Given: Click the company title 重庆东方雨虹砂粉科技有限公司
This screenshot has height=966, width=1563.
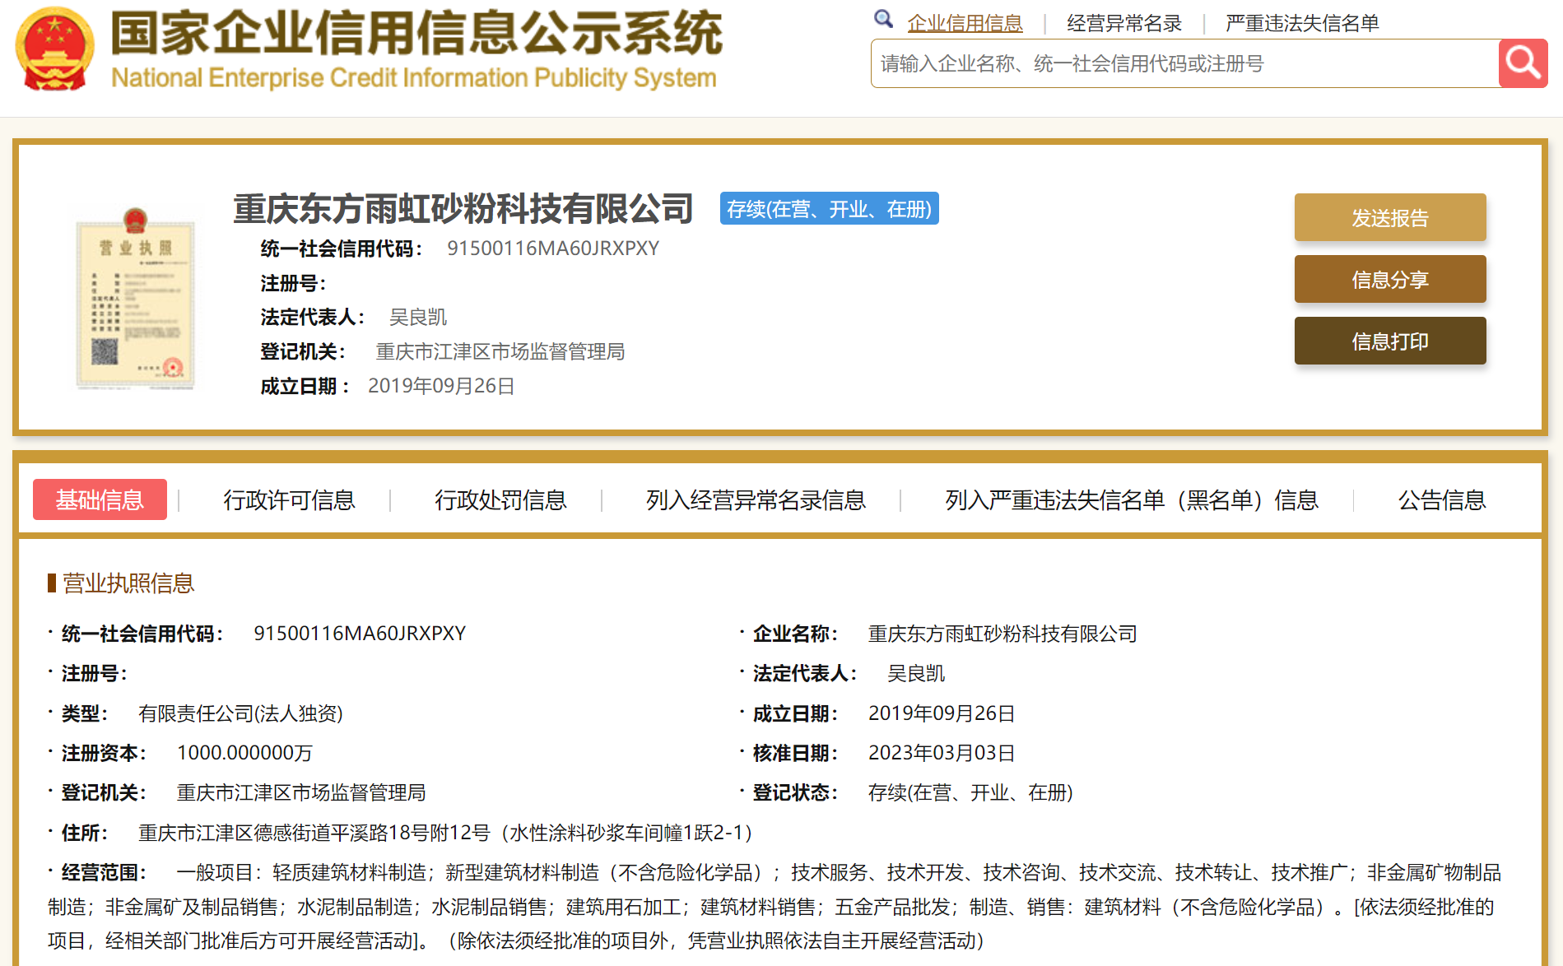Looking at the screenshot, I should point(463,209).
